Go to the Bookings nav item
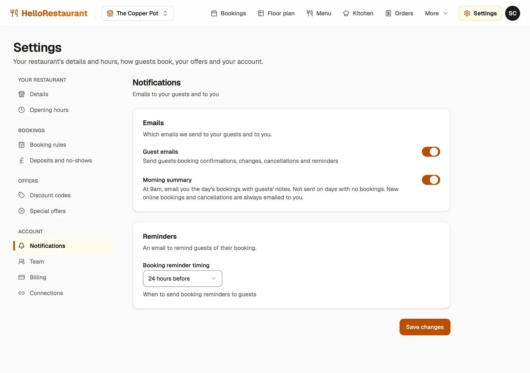The image size is (530, 373). pos(229,13)
